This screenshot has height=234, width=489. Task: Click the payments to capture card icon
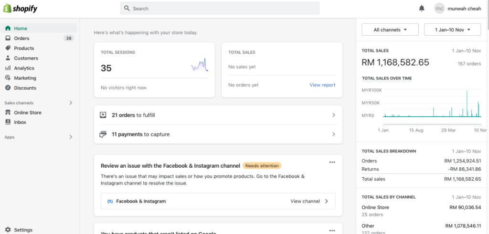pos(103,134)
